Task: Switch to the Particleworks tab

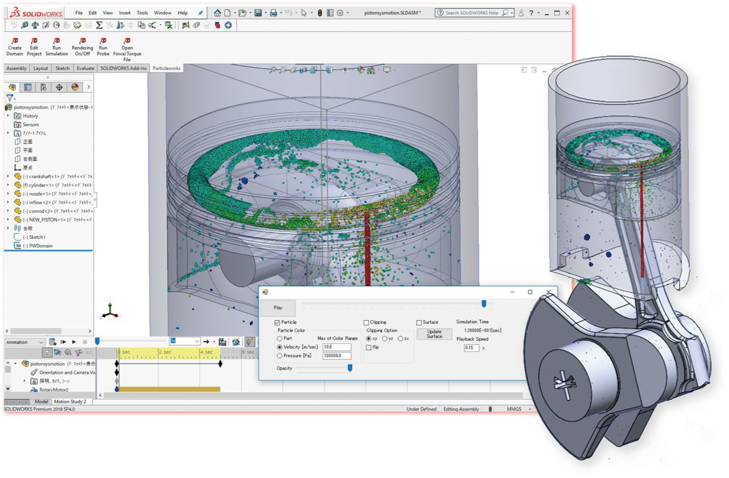Action: point(167,67)
